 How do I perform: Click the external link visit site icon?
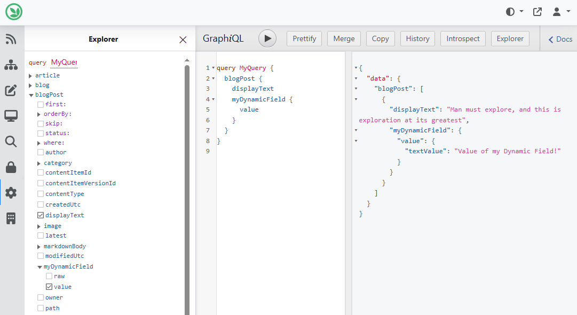pyautogui.click(x=538, y=12)
